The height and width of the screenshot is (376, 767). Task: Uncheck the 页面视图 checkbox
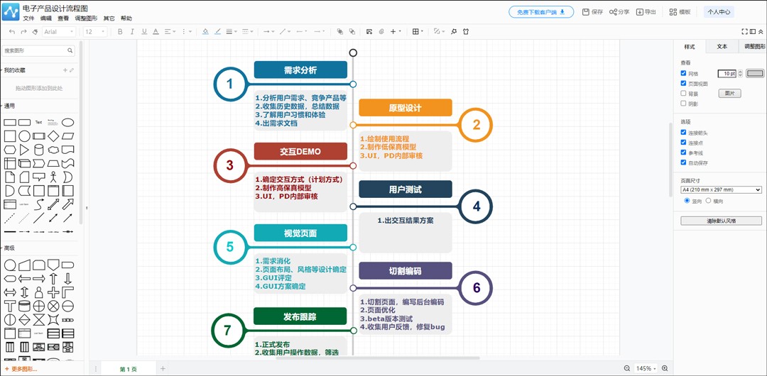pos(683,83)
